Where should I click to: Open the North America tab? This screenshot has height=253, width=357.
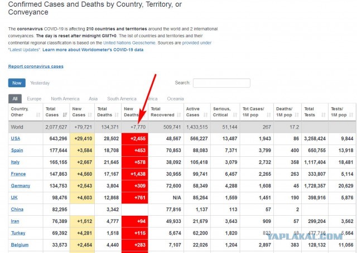65,99
